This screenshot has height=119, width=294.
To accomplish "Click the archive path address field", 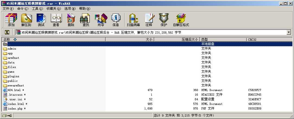I will [151, 32].
